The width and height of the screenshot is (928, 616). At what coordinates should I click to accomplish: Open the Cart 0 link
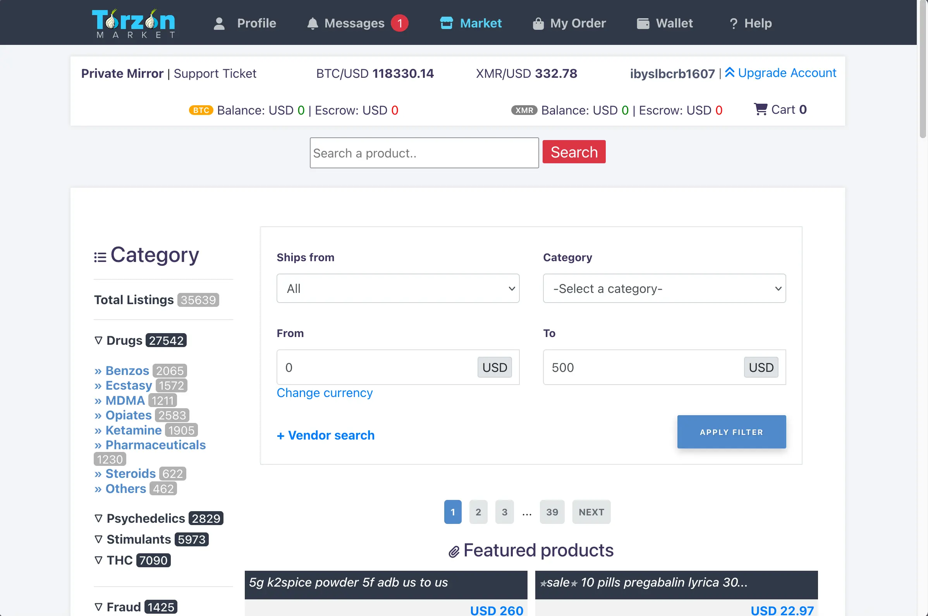(789, 109)
